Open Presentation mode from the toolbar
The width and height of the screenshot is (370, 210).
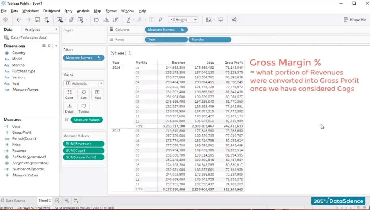point(221,20)
